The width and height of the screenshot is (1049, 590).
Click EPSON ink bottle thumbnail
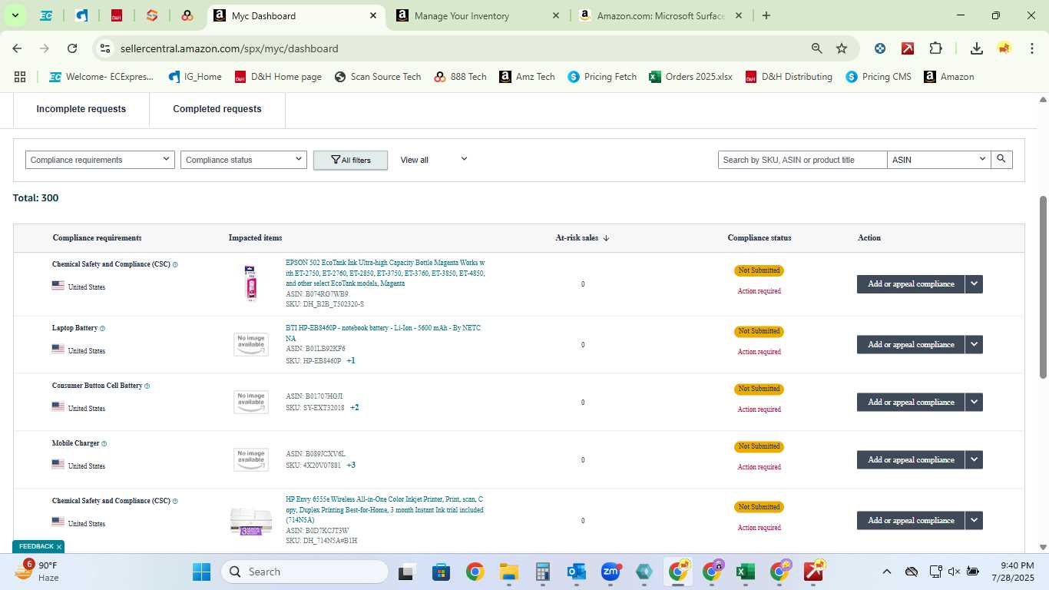[x=250, y=283]
